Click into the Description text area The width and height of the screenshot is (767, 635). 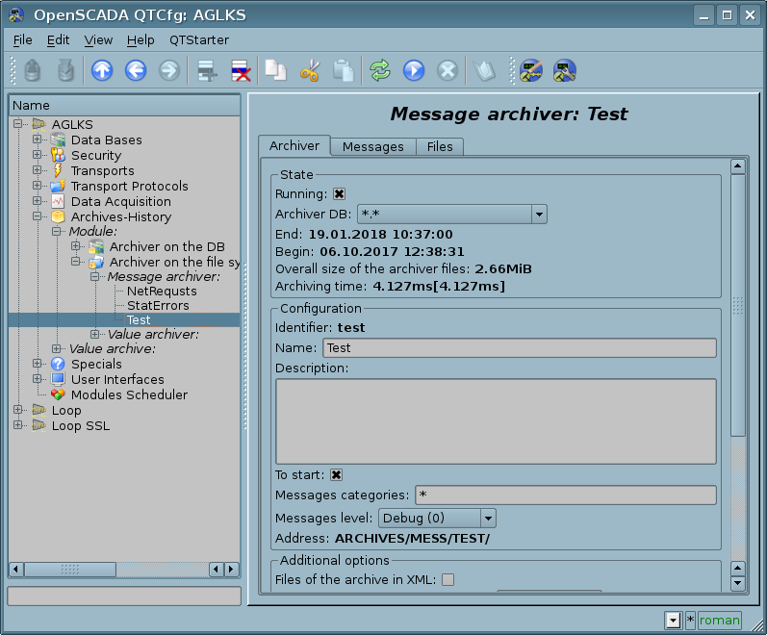[x=496, y=421]
